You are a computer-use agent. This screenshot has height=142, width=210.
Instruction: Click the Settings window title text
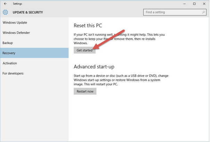click(x=17, y=4)
